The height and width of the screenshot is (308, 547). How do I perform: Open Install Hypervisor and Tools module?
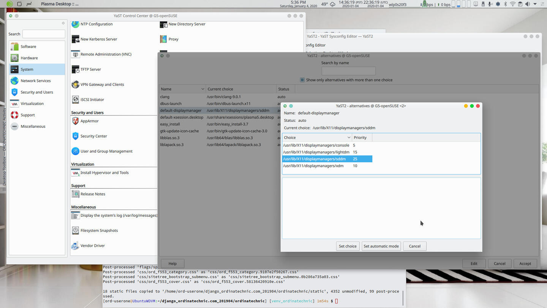coord(100,173)
